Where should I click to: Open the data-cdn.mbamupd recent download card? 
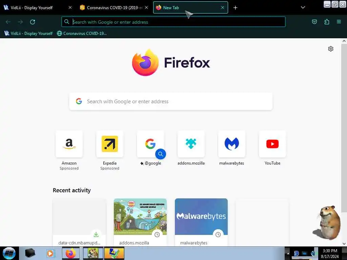click(x=79, y=222)
